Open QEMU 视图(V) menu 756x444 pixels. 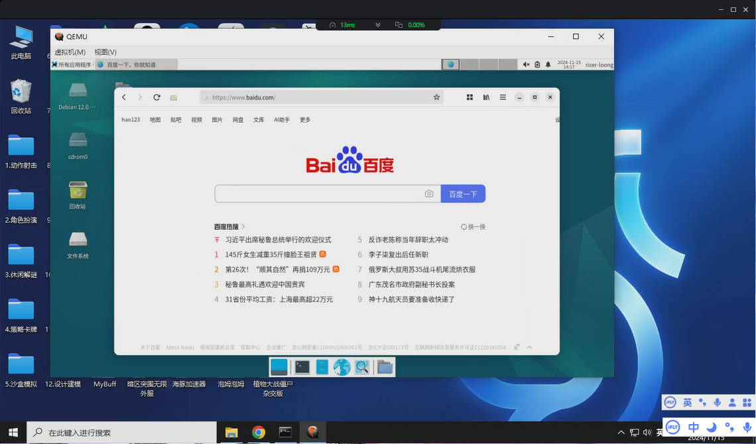[105, 52]
